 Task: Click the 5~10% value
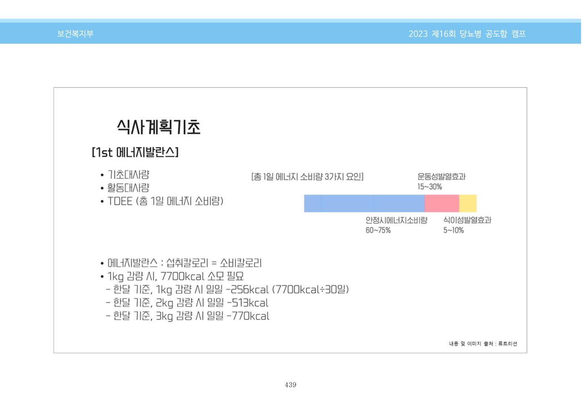pos(453,230)
